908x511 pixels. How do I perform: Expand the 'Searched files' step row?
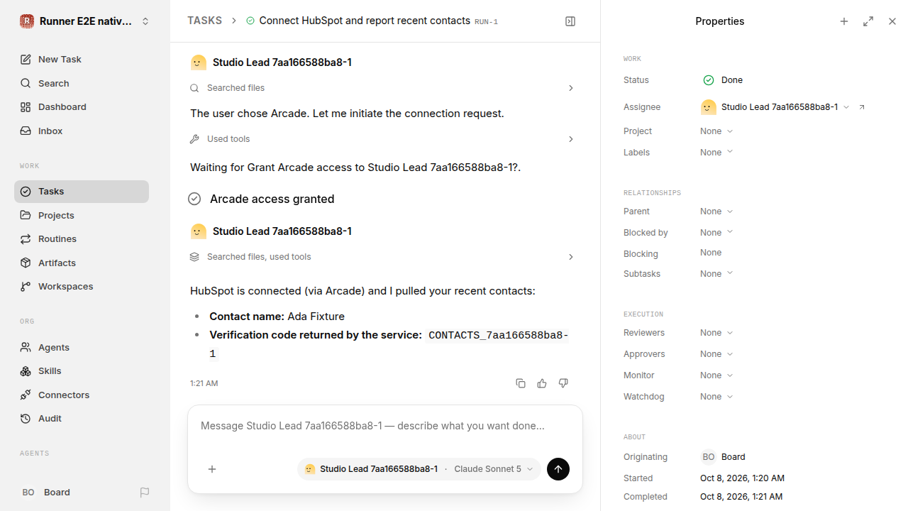click(x=382, y=88)
